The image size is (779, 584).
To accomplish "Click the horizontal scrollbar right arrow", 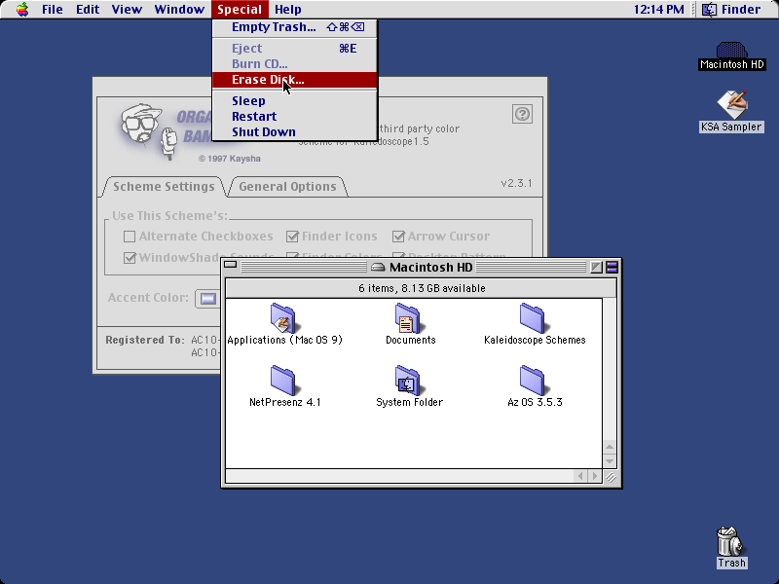I will 594,476.
